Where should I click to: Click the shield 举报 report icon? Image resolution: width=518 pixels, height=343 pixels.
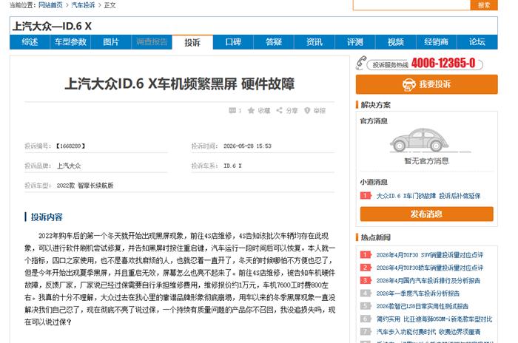pos(307,110)
